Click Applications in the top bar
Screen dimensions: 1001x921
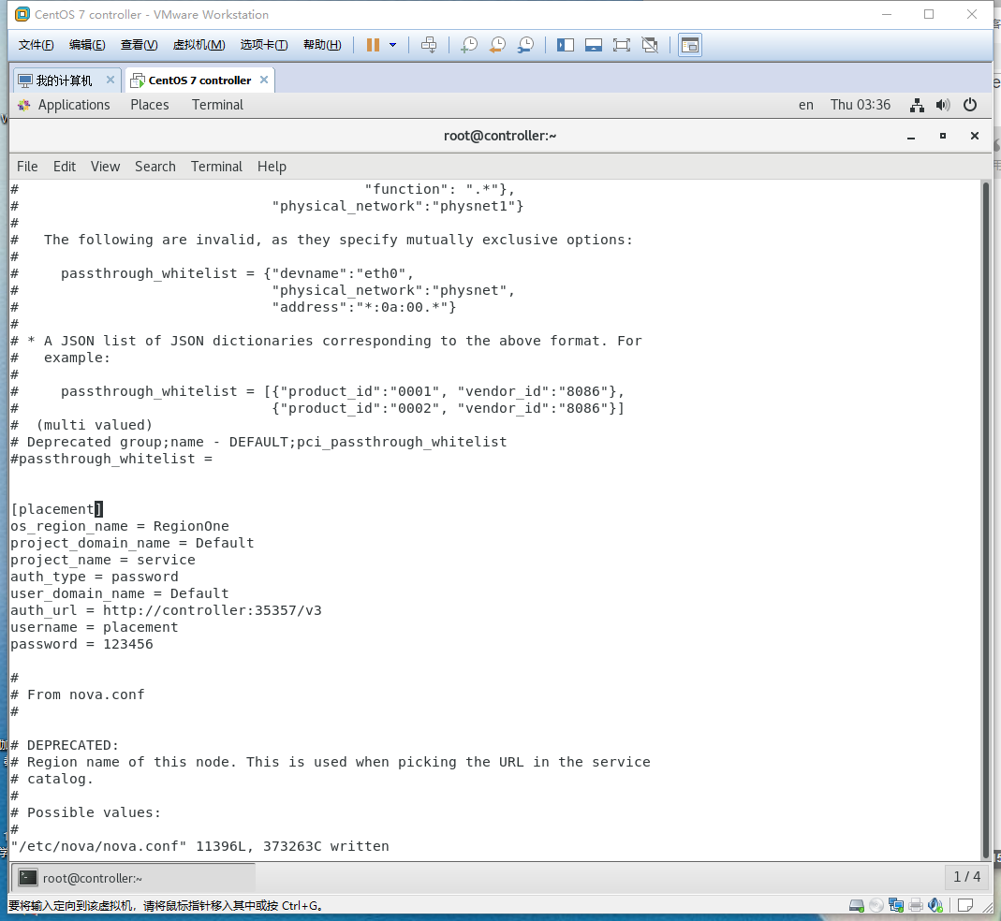(x=75, y=105)
